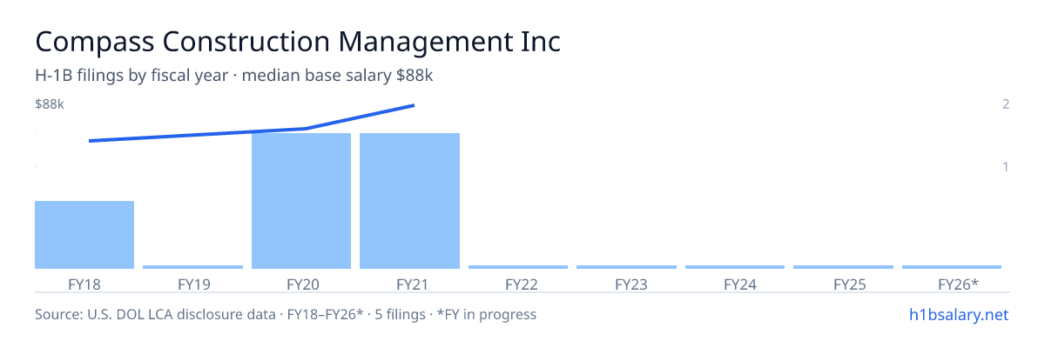Click the Compass Construction Management Inc title
1045x348 pixels.
tap(298, 42)
